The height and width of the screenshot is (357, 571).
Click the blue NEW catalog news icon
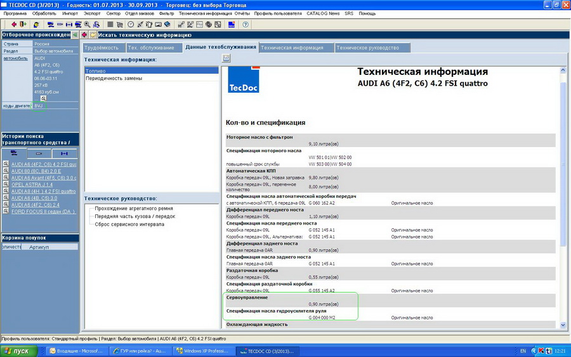(231, 24)
